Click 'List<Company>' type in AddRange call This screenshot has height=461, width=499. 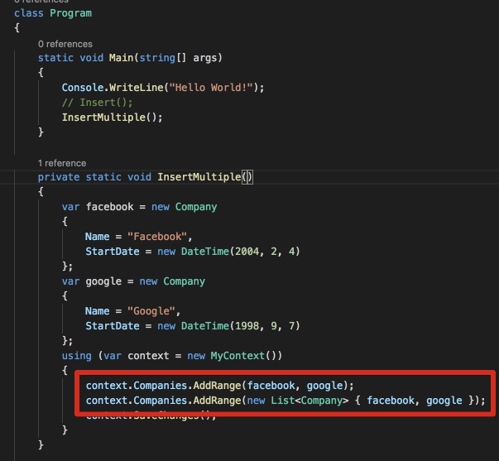(x=309, y=401)
